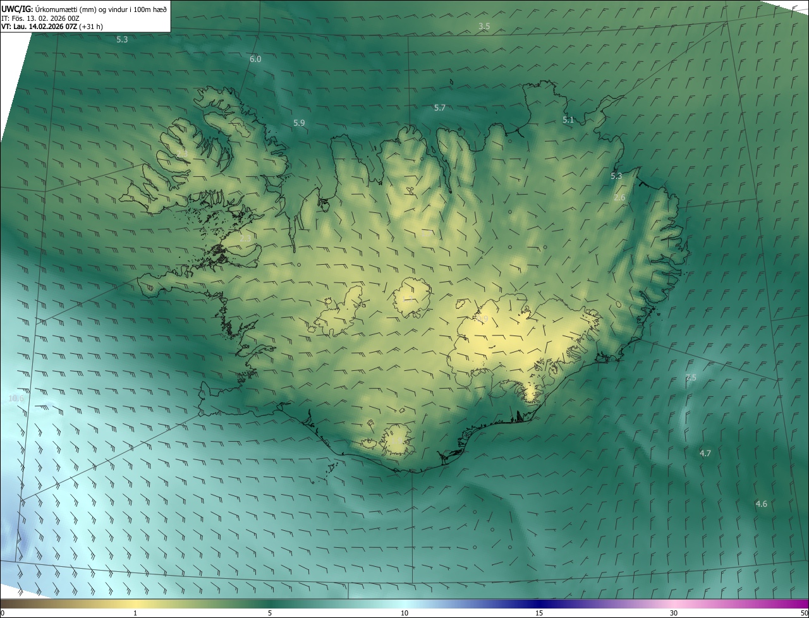Click the yellow section of the color scale
Image resolution: width=809 pixels, height=618 pixels.
tap(136, 603)
